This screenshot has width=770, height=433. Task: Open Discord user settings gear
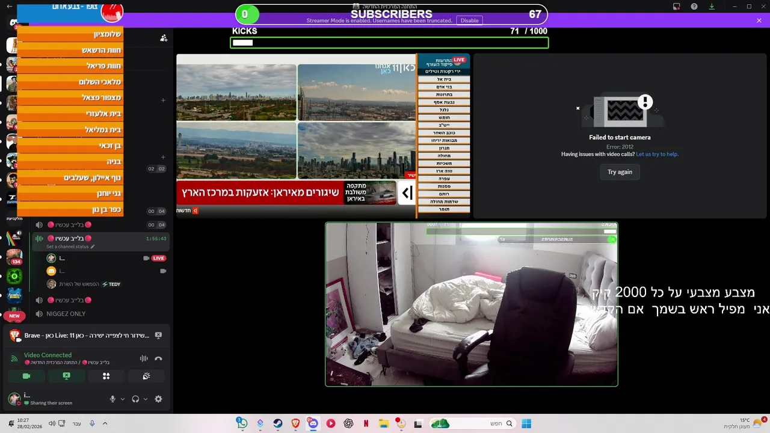click(x=158, y=399)
